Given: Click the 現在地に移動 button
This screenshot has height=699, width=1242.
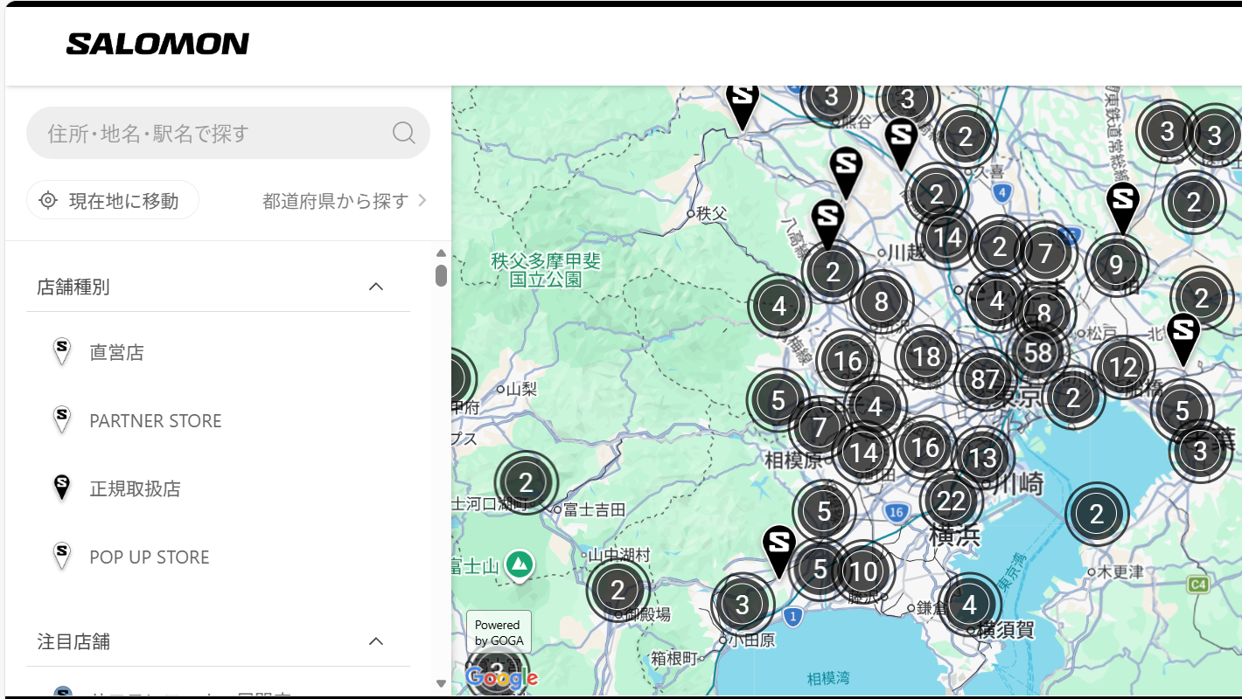Looking at the screenshot, I should [113, 200].
